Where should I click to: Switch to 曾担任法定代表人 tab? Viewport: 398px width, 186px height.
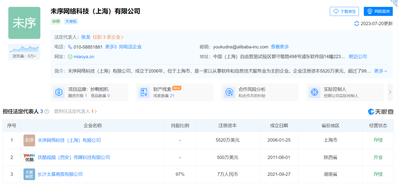(75, 111)
